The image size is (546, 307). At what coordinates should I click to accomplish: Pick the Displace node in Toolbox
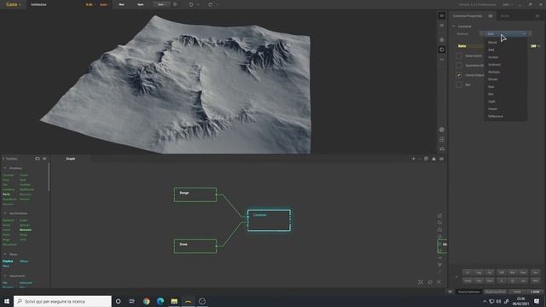tap(8, 261)
